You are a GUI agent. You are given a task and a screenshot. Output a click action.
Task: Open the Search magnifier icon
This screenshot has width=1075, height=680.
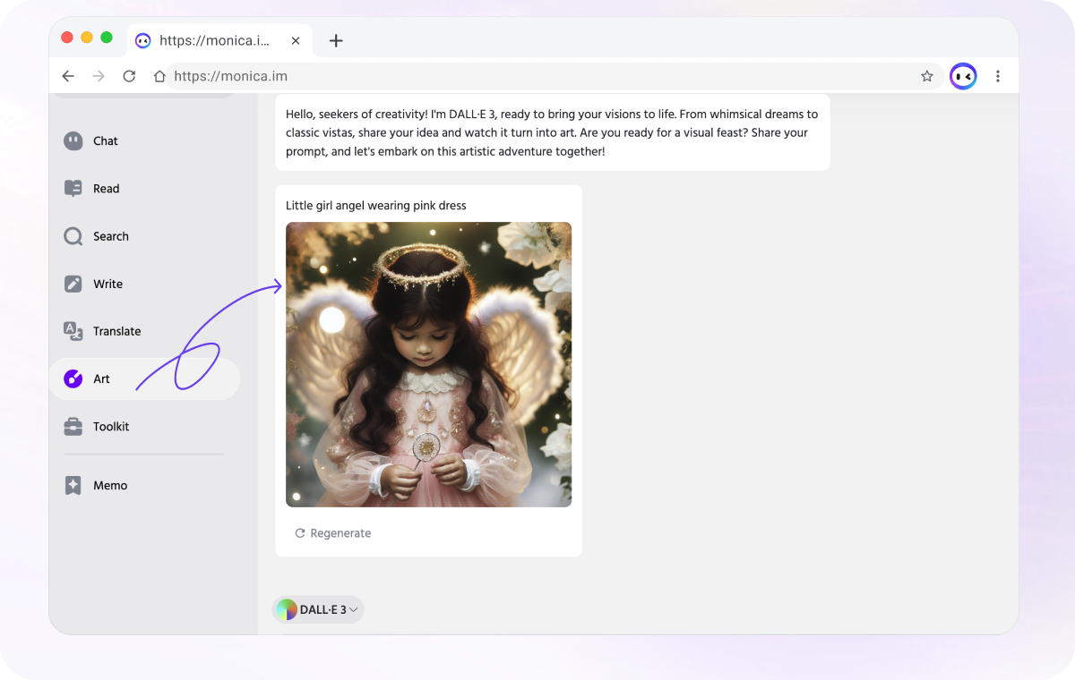point(73,236)
